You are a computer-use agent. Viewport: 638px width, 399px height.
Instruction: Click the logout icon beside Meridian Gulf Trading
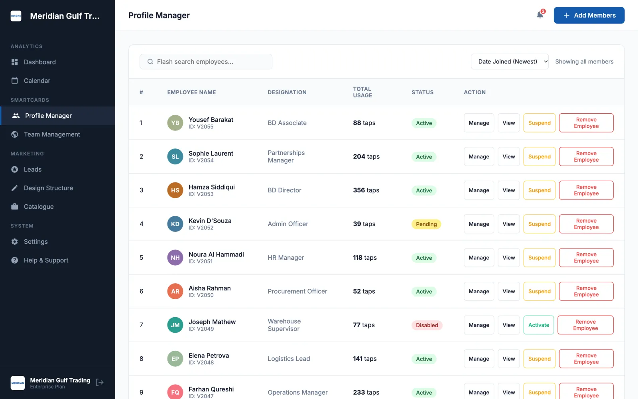100,383
